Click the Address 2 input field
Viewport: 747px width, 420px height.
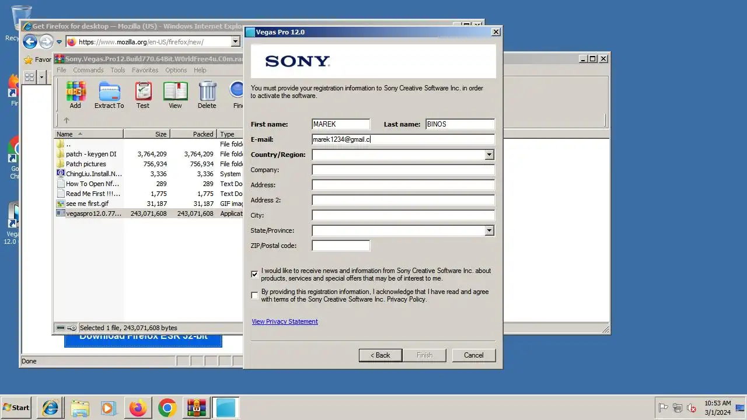click(403, 200)
